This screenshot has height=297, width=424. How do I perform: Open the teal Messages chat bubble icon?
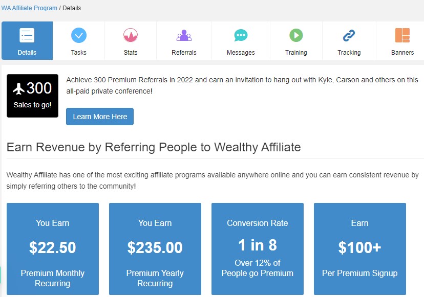click(241, 35)
